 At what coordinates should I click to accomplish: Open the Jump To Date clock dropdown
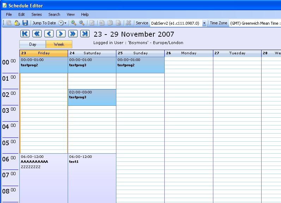[62, 23]
